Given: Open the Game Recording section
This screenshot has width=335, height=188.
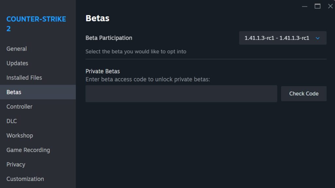Looking at the screenshot, I should pos(28,150).
